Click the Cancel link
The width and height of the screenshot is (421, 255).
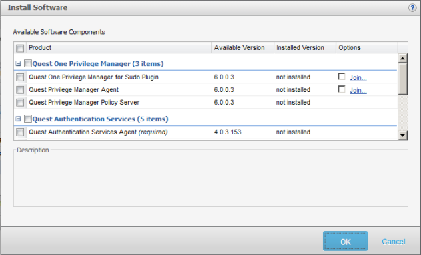pos(394,242)
